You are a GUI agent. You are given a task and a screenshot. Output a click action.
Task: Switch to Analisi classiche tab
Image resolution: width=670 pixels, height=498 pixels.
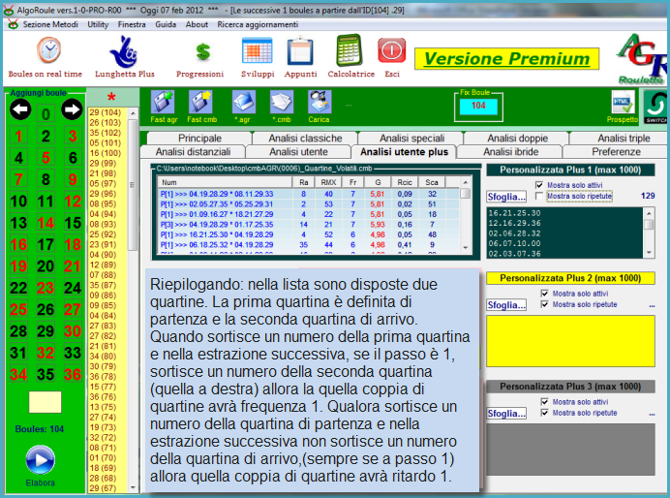pyautogui.click(x=305, y=139)
